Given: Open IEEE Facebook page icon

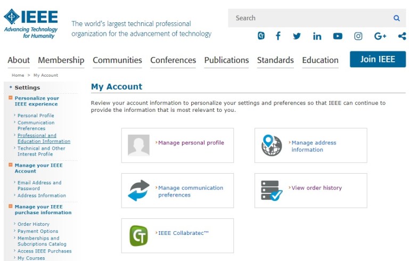Looking at the screenshot, I should point(278,36).
